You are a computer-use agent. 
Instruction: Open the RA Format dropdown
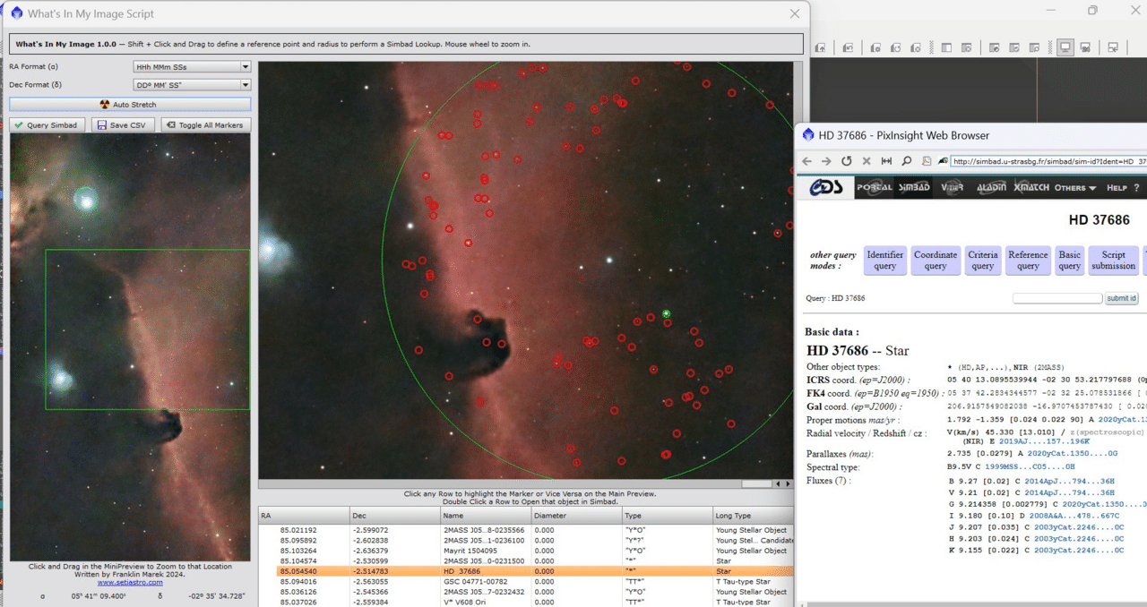point(191,65)
